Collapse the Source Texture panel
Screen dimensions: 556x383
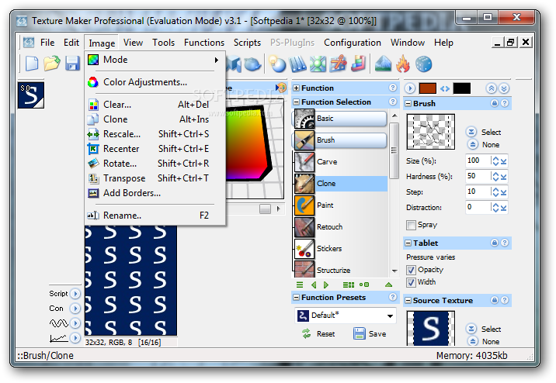pyautogui.click(x=408, y=301)
